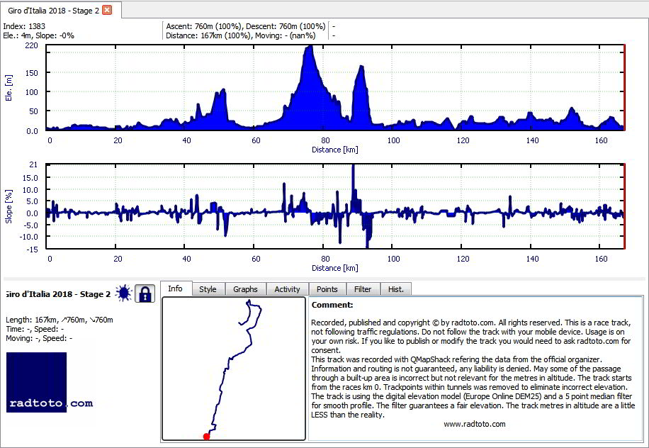Select the Filter tab
The height and width of the screenshot is (448, 649).
pyautogui.click(x=363, y=289)
